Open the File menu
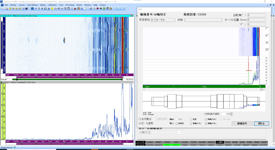275x150 pixels. click(x=6, y=5)
